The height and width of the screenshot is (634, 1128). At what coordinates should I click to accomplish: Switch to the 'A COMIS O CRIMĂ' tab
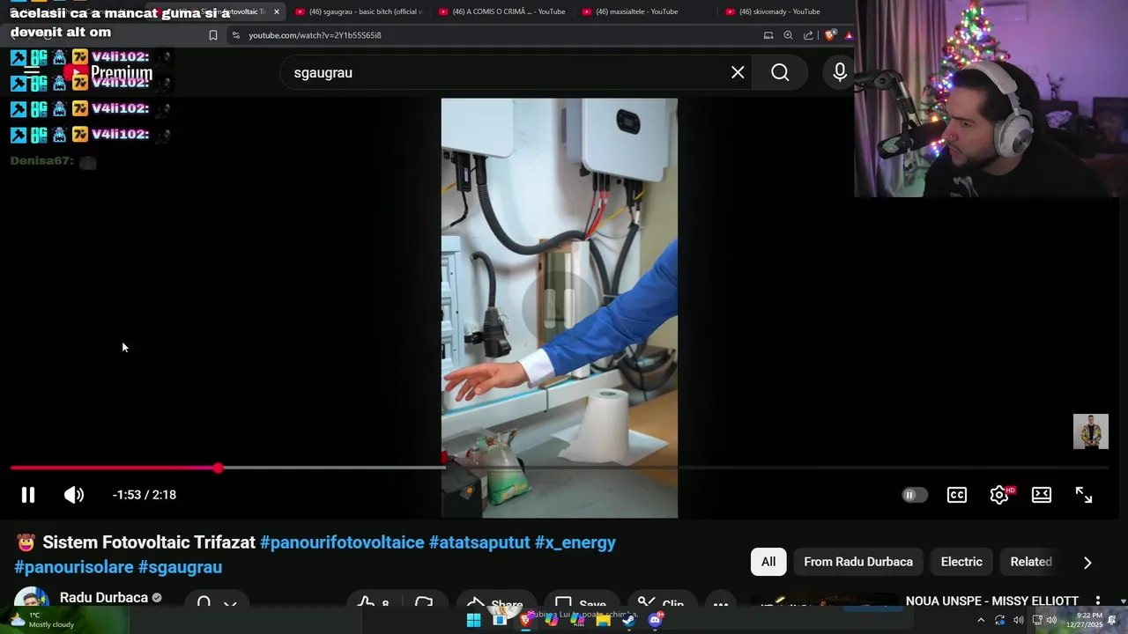pyautogui.click(x=502, y=11)
